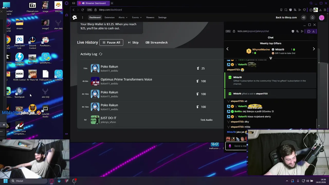Open the Extension tab

109,17
